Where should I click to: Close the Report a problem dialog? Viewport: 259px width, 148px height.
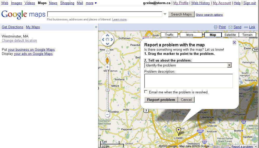(x=234, y=42)
